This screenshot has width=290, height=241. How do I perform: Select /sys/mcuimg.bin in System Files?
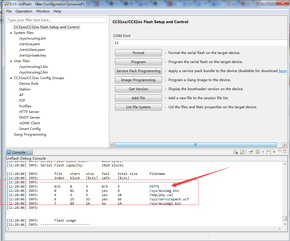point(33,38)
